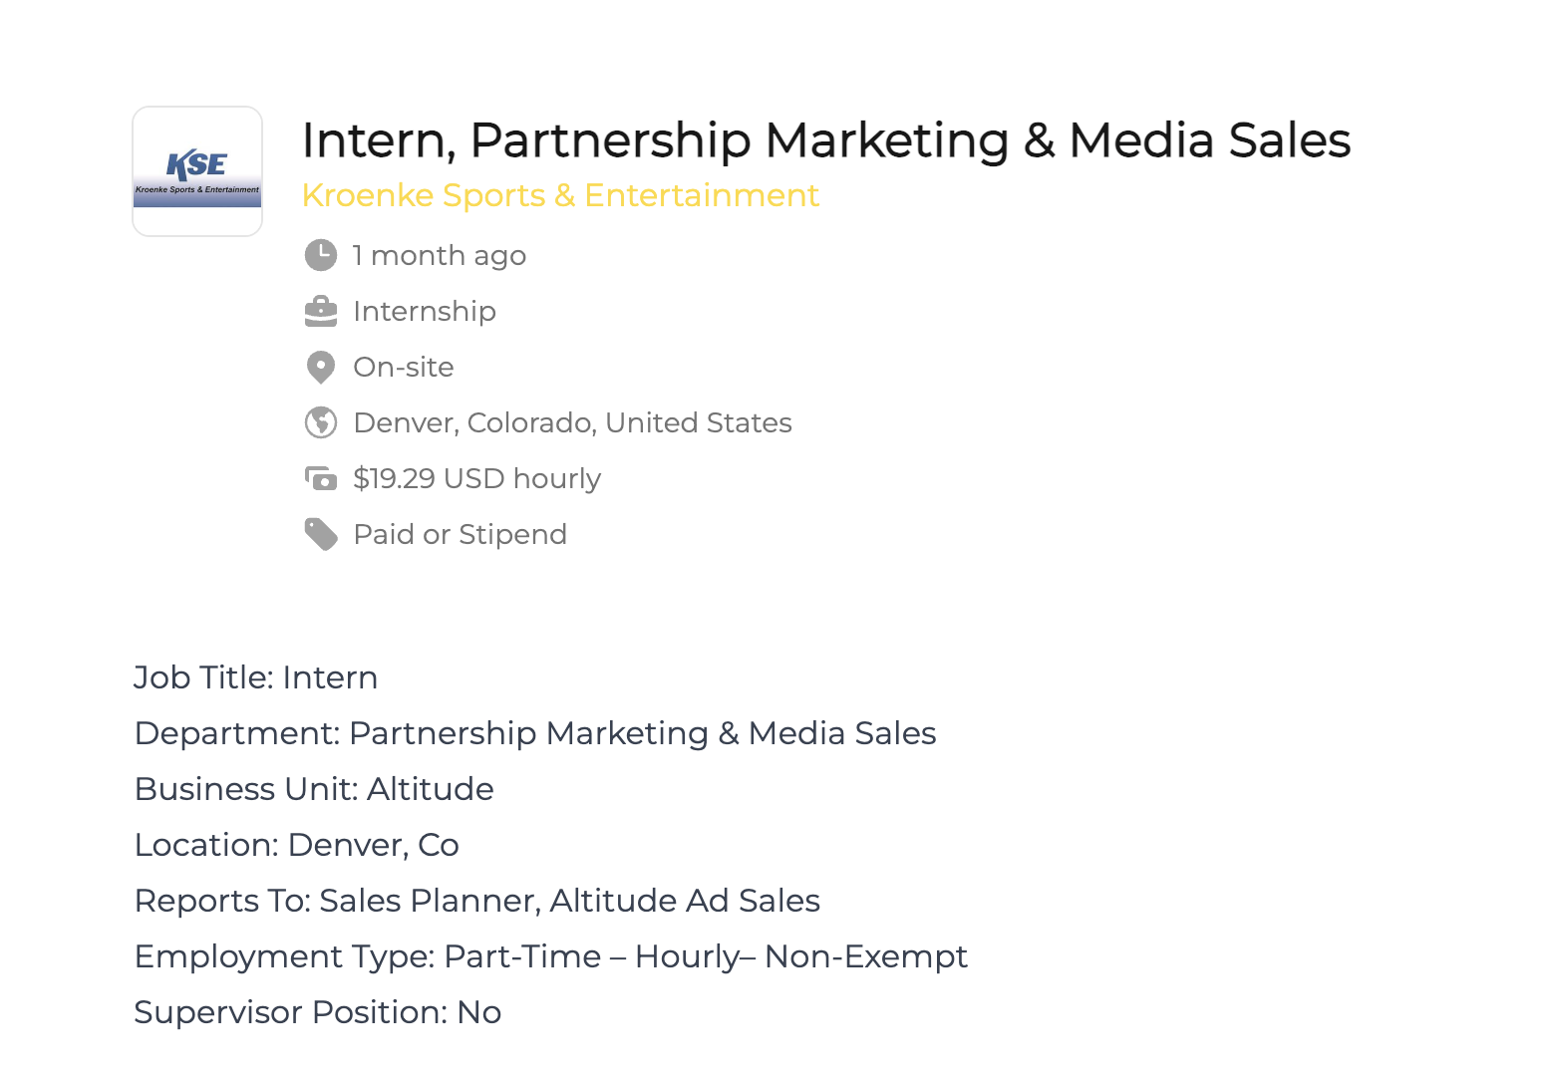The height and width of the screenshot is (1076, 1551).
Task: Click the On-site work mode label
Action: click(x=404, y=368)
